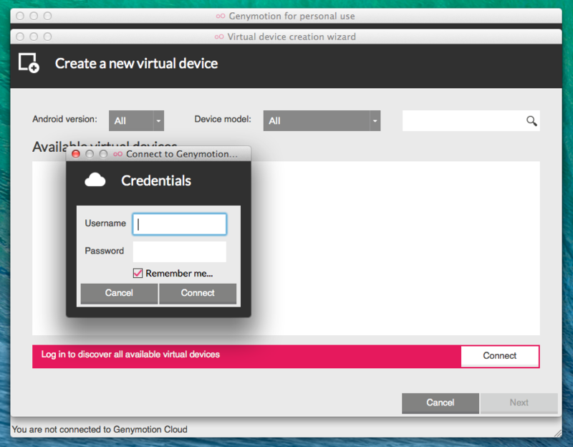573x447 pixels.
Task: Click the 'You are not connected to Genymotion Cloud' status text
Action: coord(100,429)
